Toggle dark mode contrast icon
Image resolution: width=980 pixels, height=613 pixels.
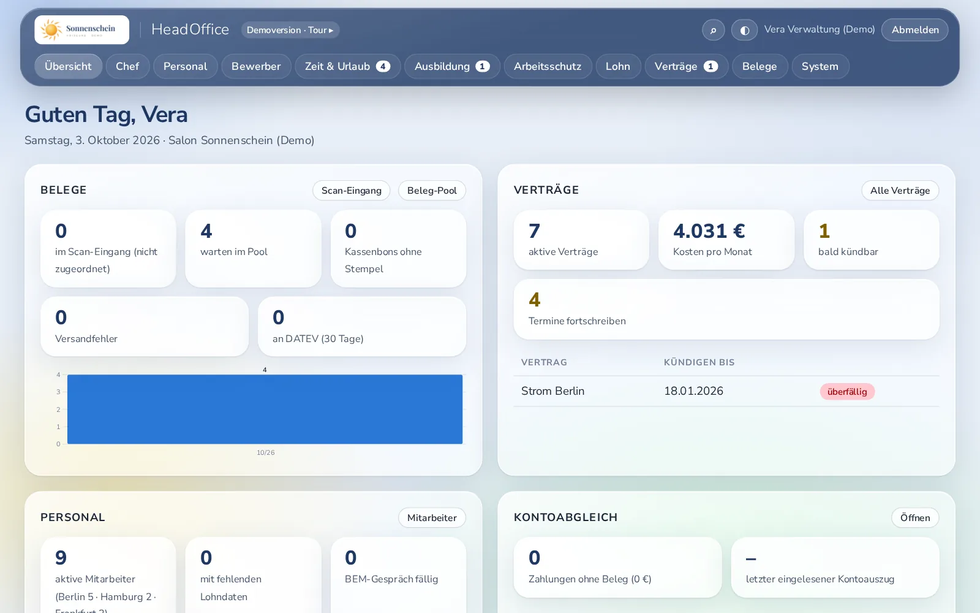(744, 30)
